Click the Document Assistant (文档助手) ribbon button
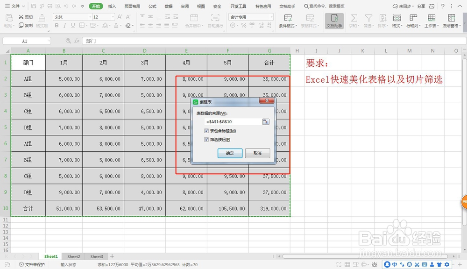This screenshot has height=269, width=467. 334,21
